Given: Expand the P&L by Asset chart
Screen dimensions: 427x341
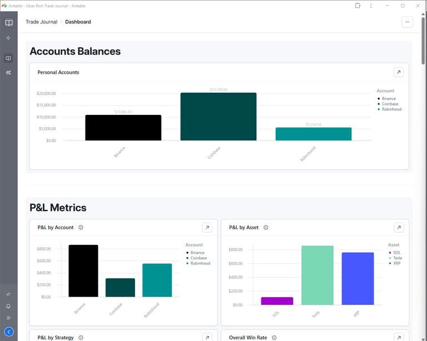Looking at the screenshot, I should click(x=399, y=227).
